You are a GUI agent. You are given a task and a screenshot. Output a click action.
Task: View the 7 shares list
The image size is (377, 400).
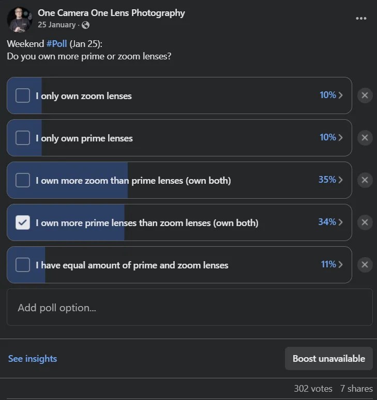click(x=356, y=389)
